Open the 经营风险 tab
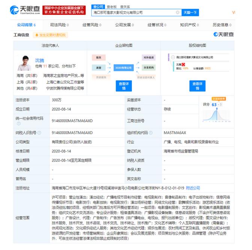This screenshot has width=252, height=250. pyautogui.click(x=92, y=25)
